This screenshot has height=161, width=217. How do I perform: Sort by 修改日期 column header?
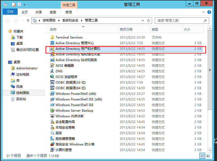pos(134,29)
